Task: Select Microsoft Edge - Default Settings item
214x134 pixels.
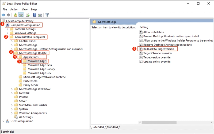Action: click(x=51, y=49)
